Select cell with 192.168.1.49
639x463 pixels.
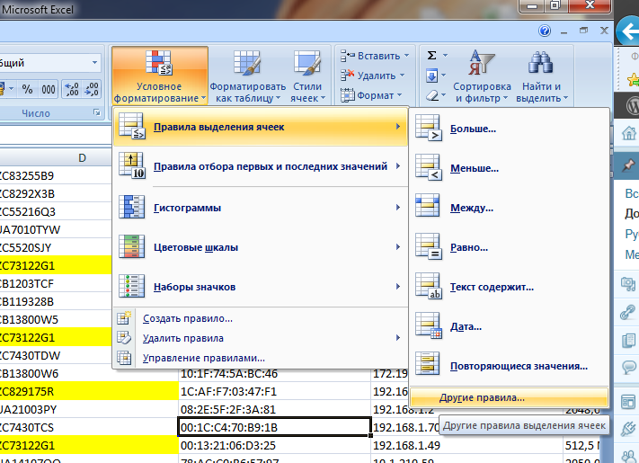coord(466,445)
